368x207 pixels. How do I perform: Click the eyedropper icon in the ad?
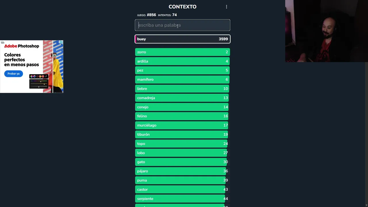[46, 76]
